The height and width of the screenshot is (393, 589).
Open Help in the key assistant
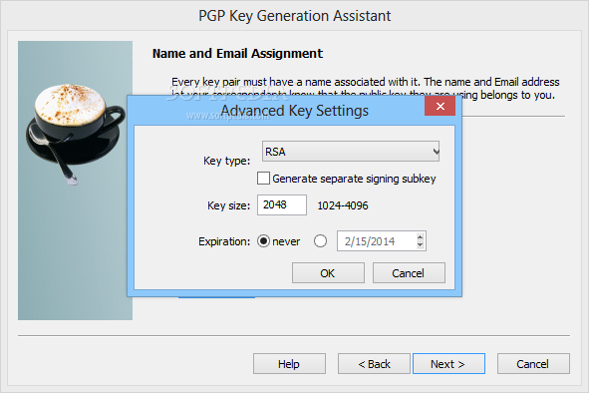coord(289,364)
